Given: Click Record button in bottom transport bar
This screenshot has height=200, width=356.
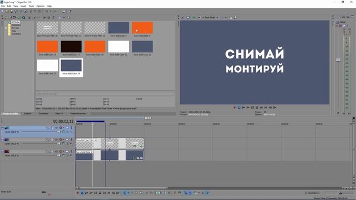Looking at the screenshot, I should tap(78, 193).
